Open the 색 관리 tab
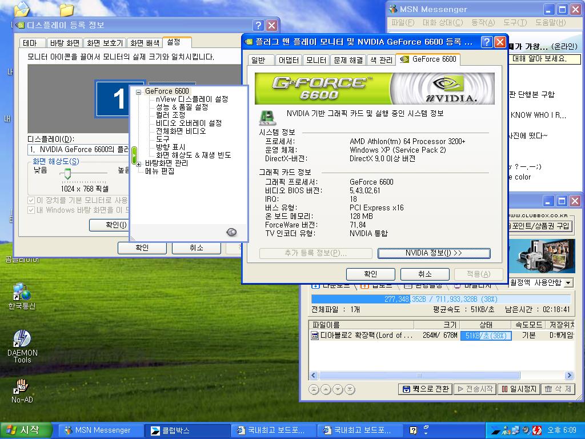Screen dimensions: 585x439 click(381, 59)
